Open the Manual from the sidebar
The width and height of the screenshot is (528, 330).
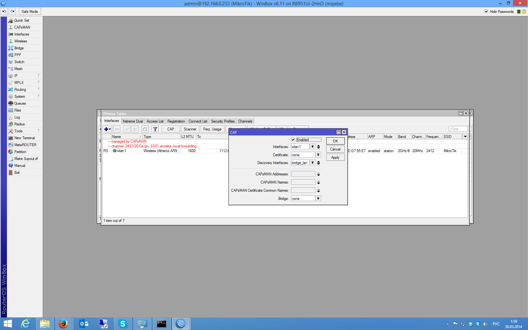20,166
